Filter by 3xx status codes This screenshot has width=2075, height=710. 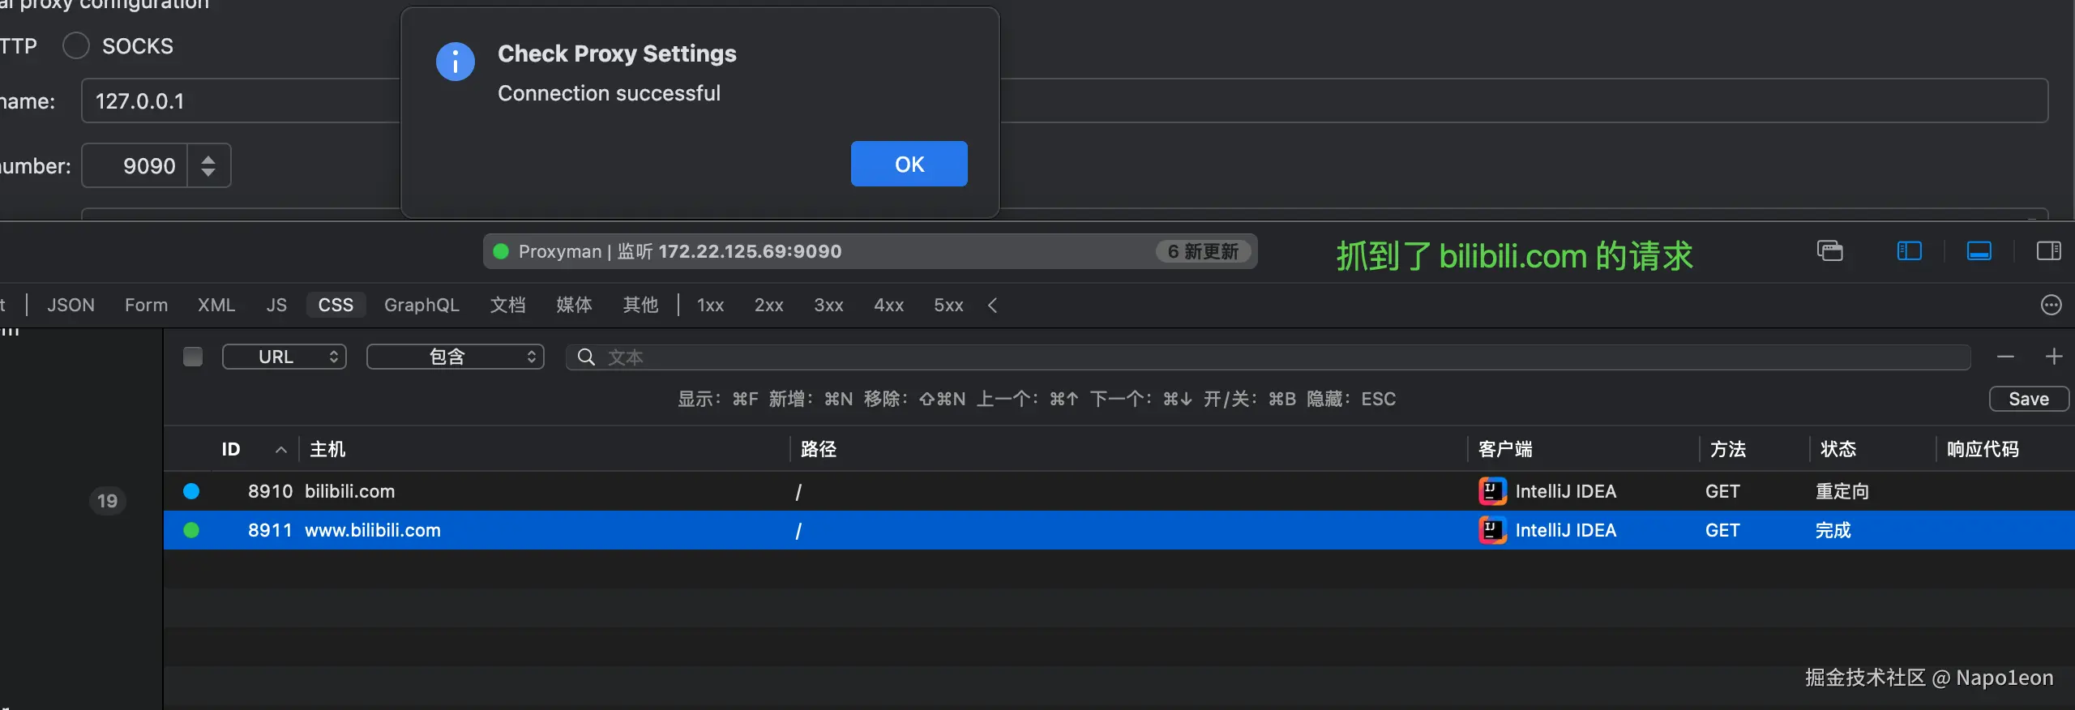point(828,305)
